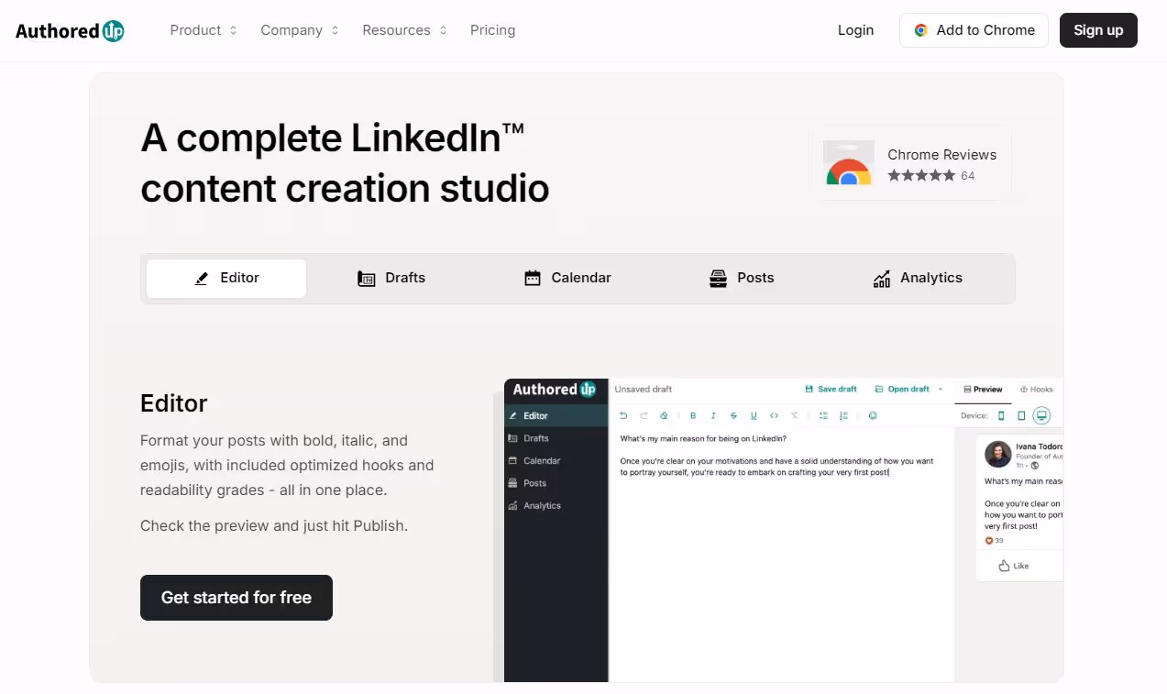Image resolution: width=1167 pixels, height=694 pixels.
Task: Click the Sign up button
Action: [1098, 30]
